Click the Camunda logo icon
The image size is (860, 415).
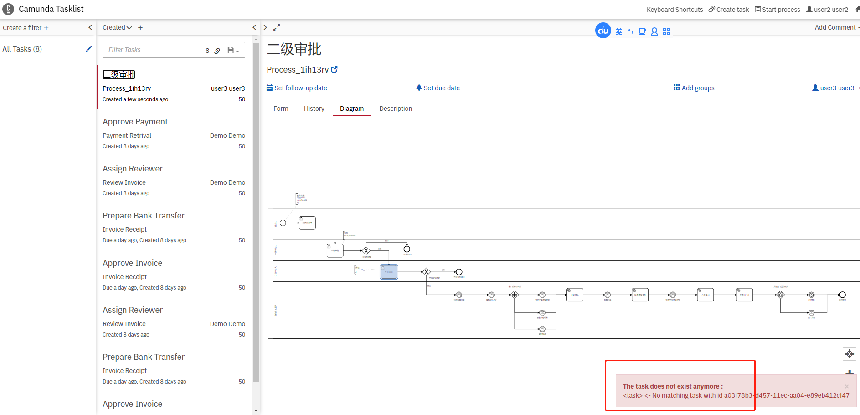[x=8, y=9]
